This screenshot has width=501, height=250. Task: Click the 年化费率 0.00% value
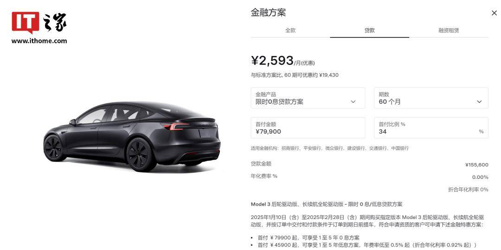480,177
